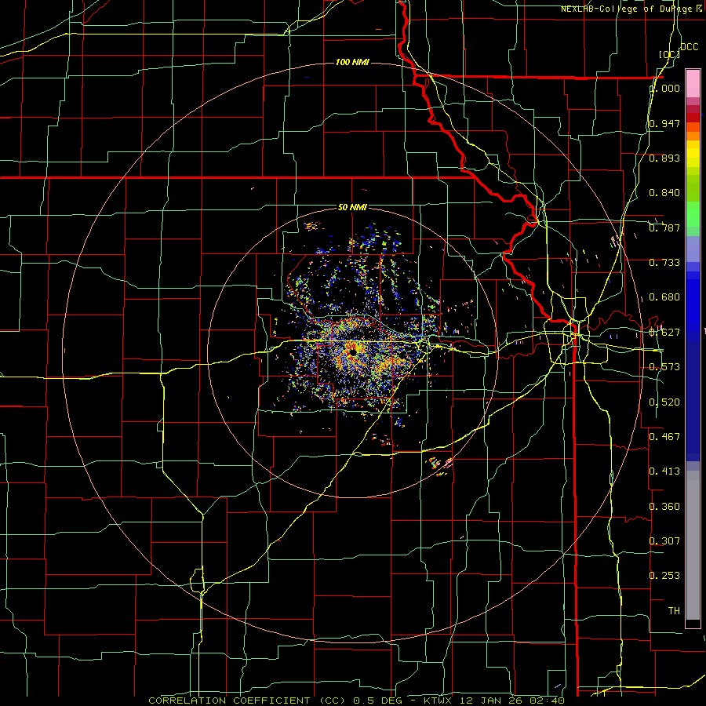The height and width of the screenshot is (706, 706).
Task: Click the gray lower segment of the color bar
Action: coord(693,545)
